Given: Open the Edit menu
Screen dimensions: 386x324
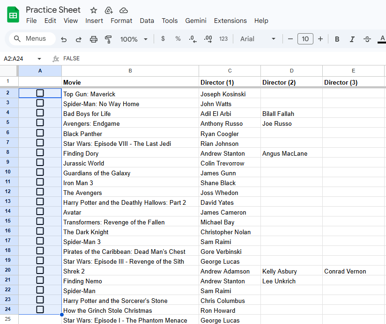Looking at the screenshot, I should tap(50, 21).
